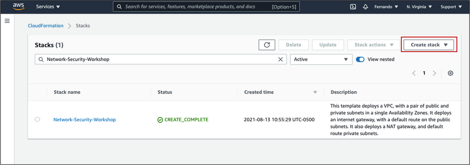Click the Stack name column header

click(x=67, y=92)
